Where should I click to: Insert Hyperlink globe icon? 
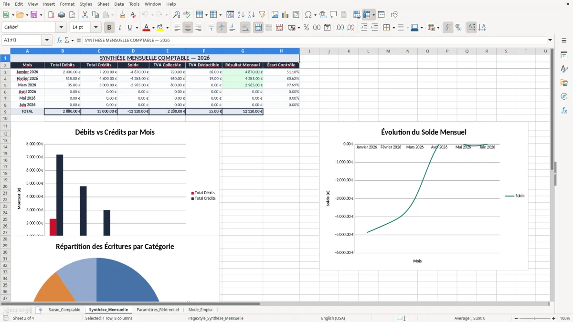coord(323,15)
